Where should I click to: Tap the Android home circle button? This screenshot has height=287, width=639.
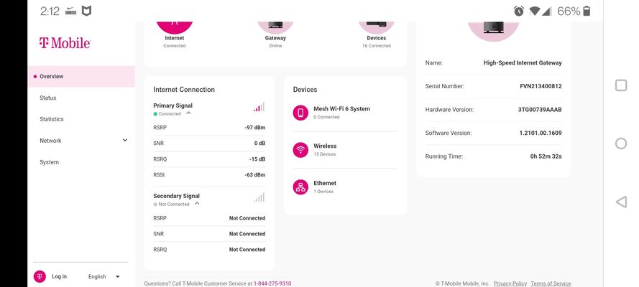point(621,143)
